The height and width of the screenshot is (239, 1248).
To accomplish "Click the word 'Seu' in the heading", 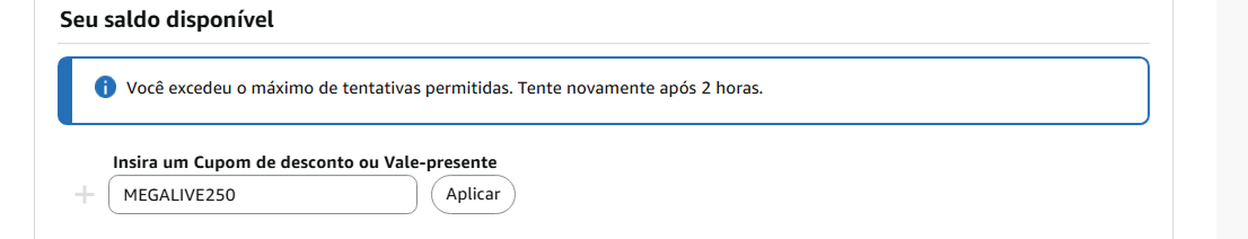I will coord(76,20).
